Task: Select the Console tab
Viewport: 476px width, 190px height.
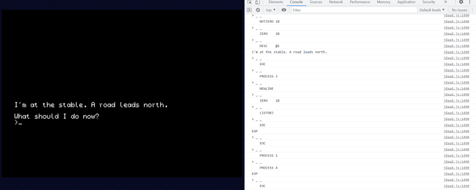Action: (x=296, y=2)
